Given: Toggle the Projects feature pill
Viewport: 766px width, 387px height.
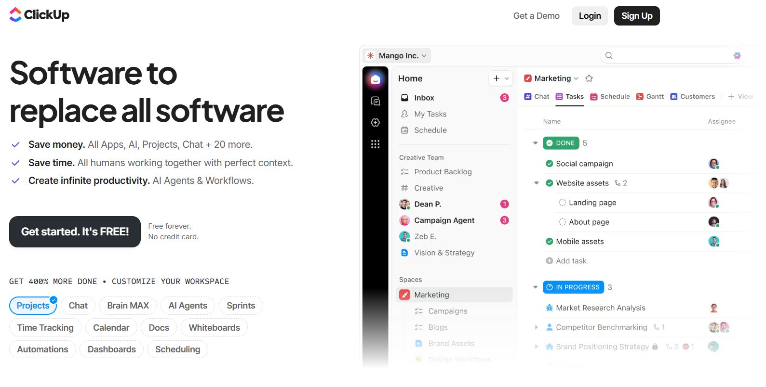Looking at the screenshot, I should pyautogui.click(x=33, y=306).
